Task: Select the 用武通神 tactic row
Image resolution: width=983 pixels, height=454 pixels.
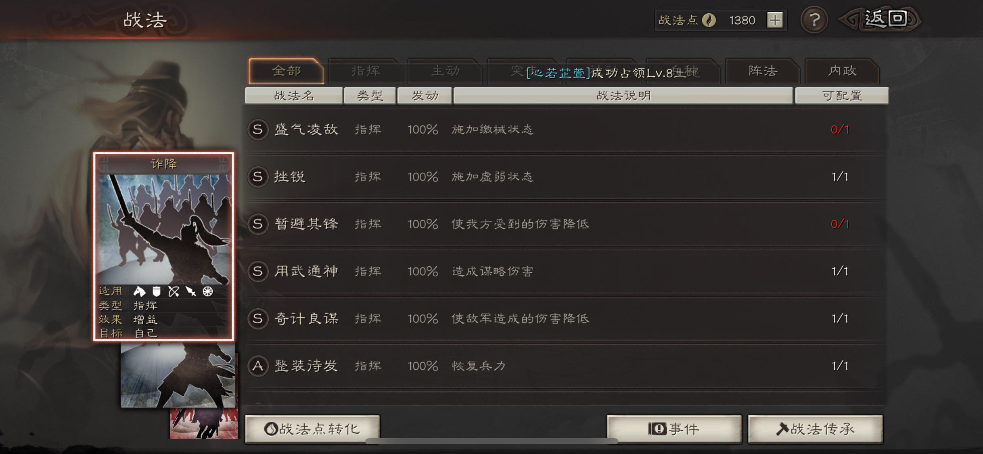Action: [x=565, y=271]
